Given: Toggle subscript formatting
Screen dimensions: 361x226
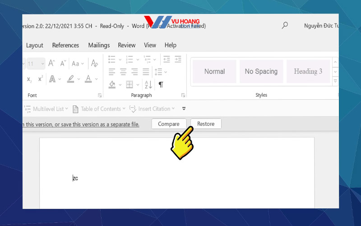Looking at the screenshot, I should 29,79.
